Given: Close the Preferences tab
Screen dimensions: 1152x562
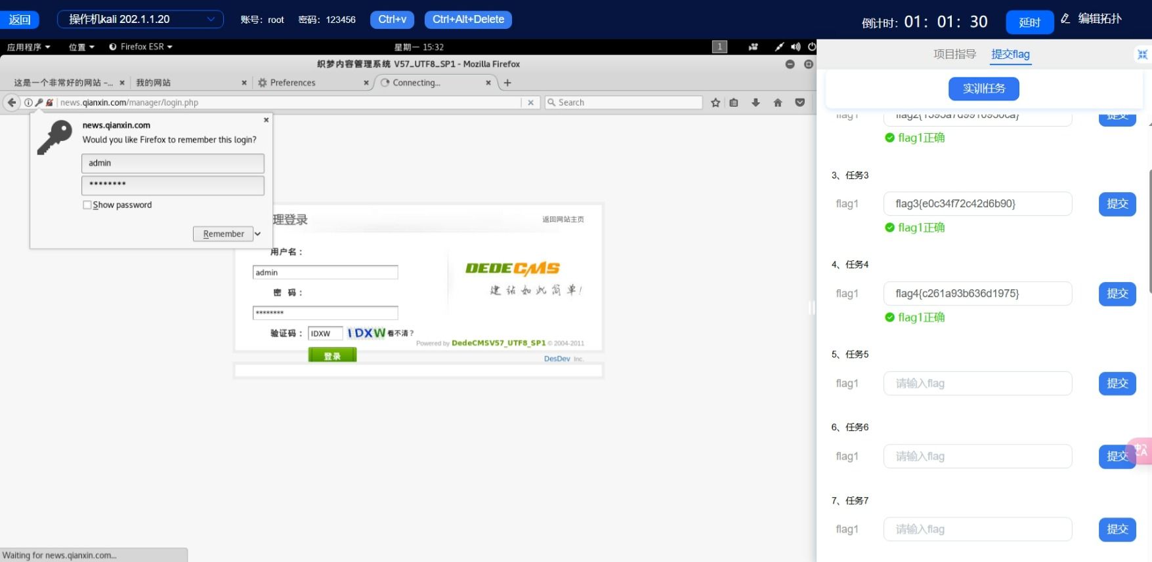Looking at the screenshot, I should click(x=366, y=83).
